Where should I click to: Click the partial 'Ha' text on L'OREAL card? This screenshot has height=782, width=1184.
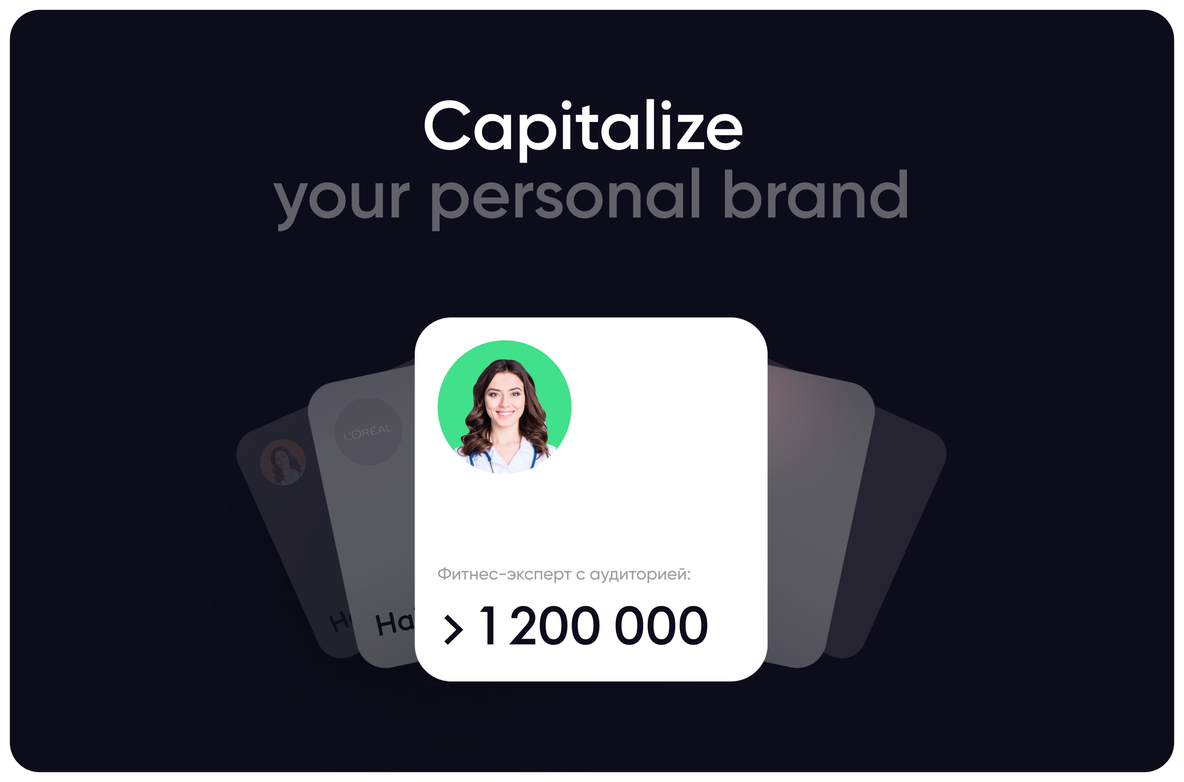[395, 622]
